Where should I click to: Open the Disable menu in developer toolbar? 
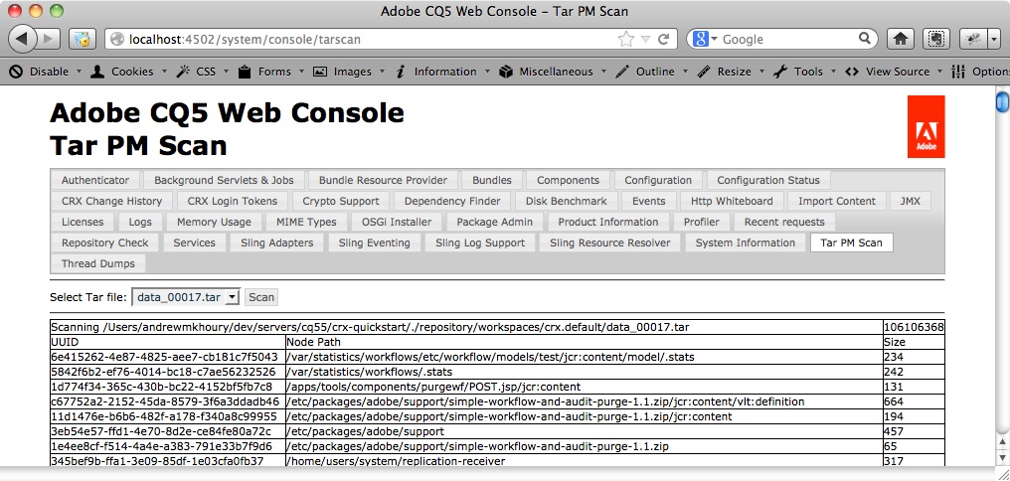(x=42, y=72)
